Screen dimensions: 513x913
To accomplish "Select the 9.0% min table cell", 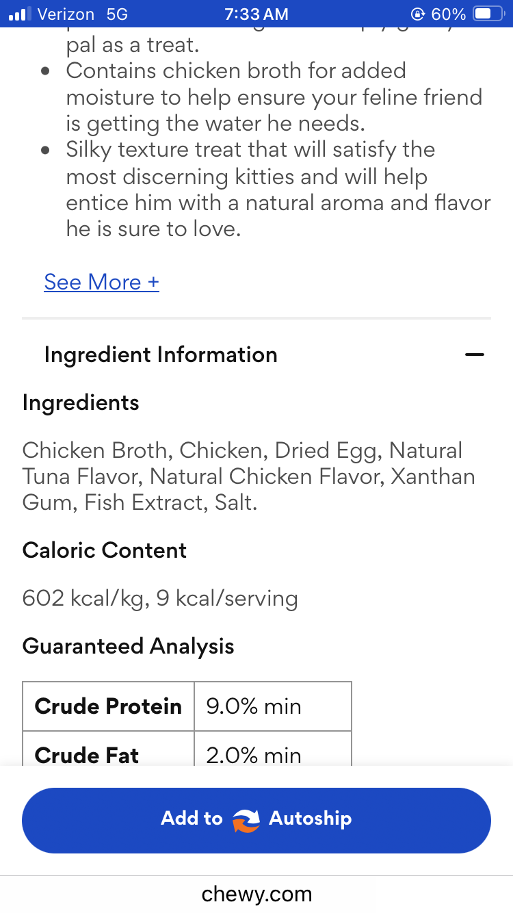I will click(272, 706).
